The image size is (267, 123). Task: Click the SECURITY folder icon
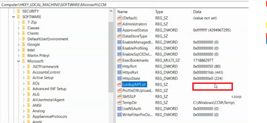(18, 11)
